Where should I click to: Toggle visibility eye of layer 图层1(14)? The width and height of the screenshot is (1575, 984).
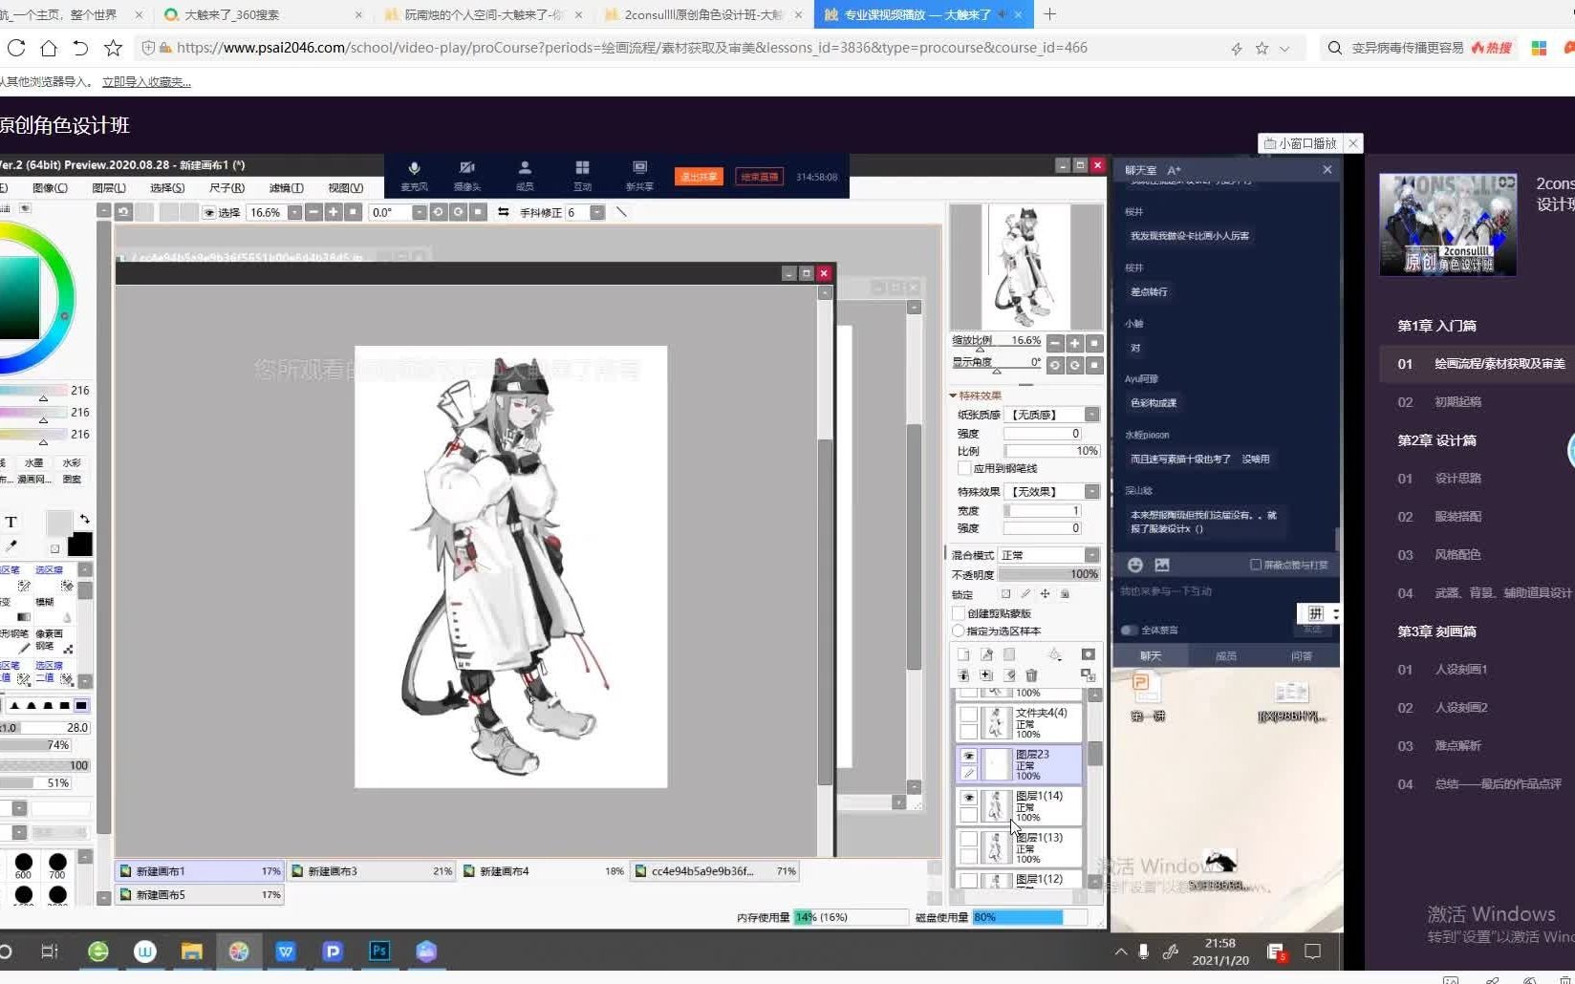point(968,798)
